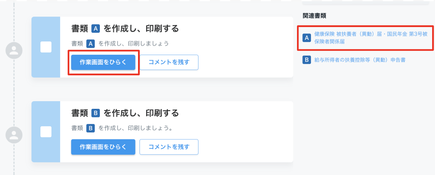Click the B badge in the 書類 B task title
Screen dimensions: 435x175
click(96, 113)
